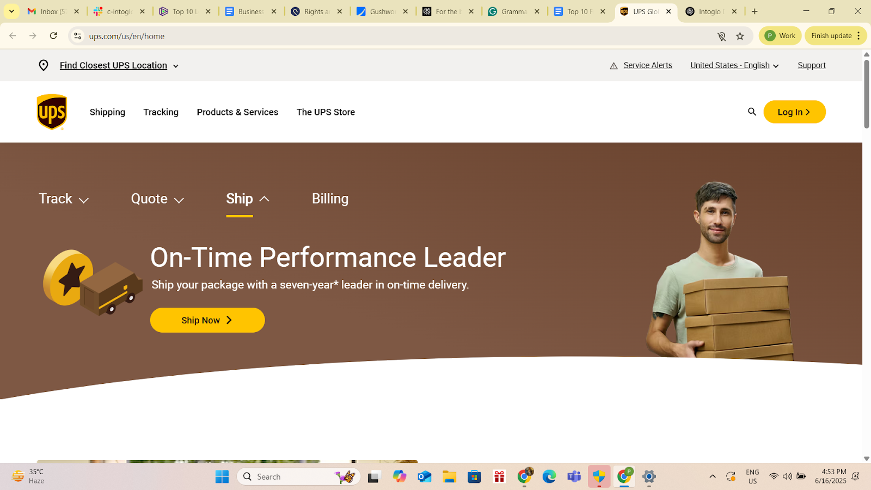This screenshot has width=871, height=490.
Task: Open the Shipping menu
Action: (107, 112)
